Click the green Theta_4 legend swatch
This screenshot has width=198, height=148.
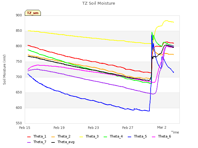tap(105, 137)
